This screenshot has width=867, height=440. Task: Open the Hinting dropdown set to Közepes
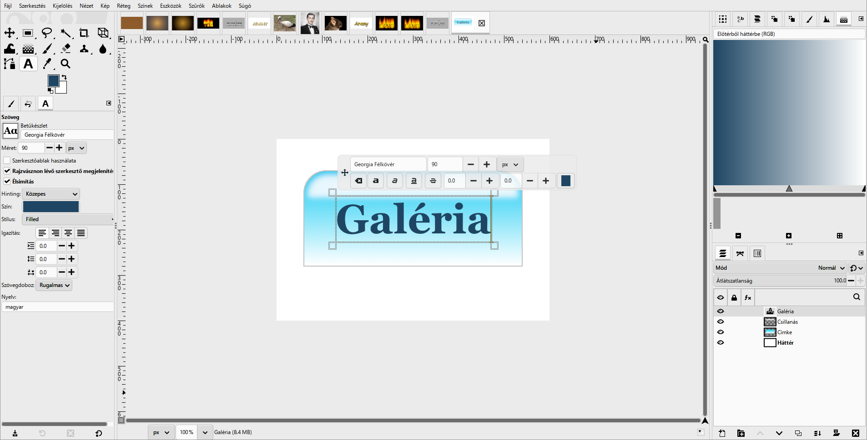click(x=51, y=194)
